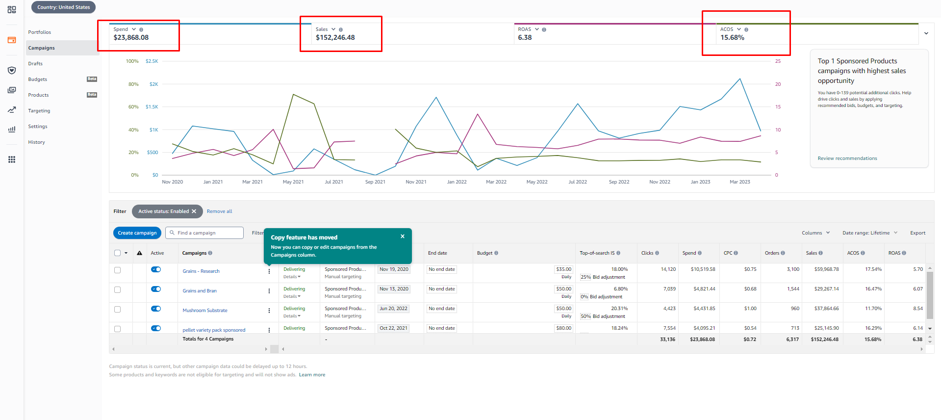Open the bar chart icon in sidebar
This screenshot has height=420, width=941.
point(12,130)
